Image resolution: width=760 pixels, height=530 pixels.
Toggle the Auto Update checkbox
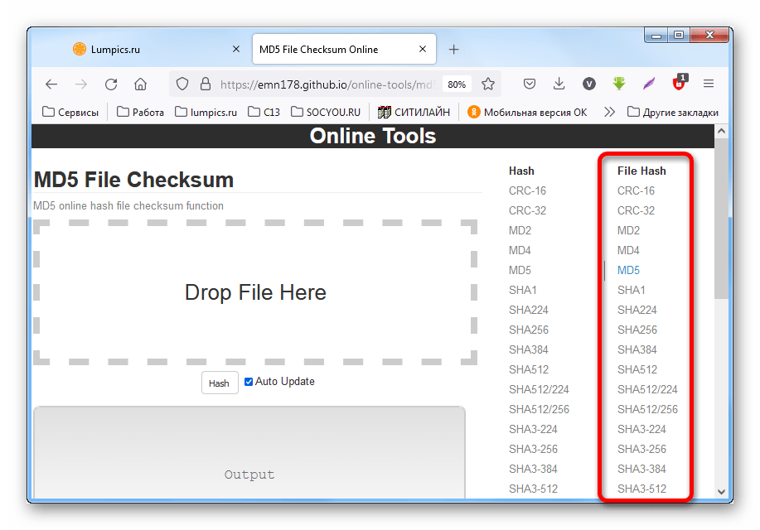[249, 382]
